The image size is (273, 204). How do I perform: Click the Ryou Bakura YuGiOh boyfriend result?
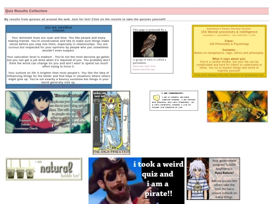click(213, 179)
